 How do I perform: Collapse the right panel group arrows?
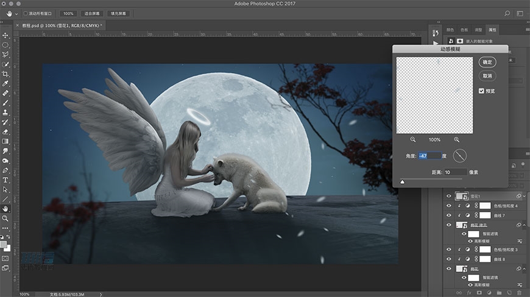[x=528, y=22]
